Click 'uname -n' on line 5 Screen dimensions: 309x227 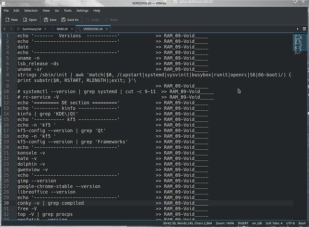point(29,58)
